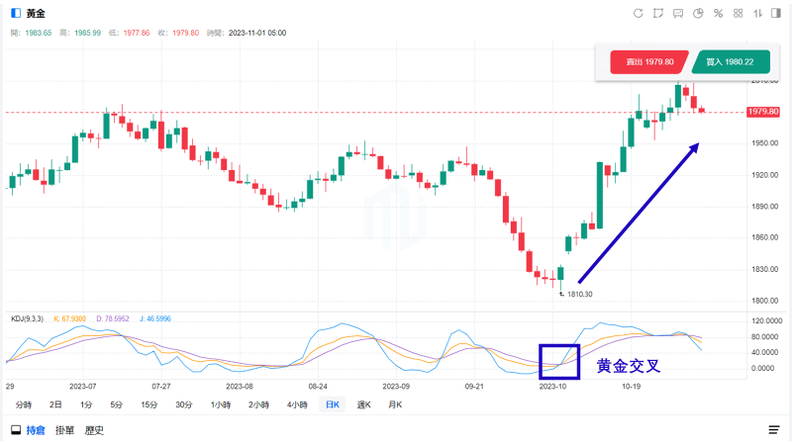Image resolution: width=792 pixels, height=445 pixels.
Task: Open the drawing tools icon
Action: (658, 13)
